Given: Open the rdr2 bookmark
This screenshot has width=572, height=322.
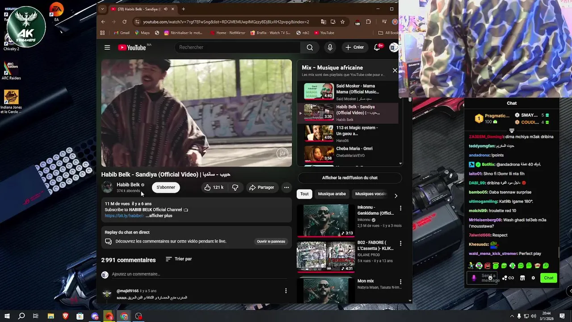Looking at the screenshot, I should click(x=303, y=33).
